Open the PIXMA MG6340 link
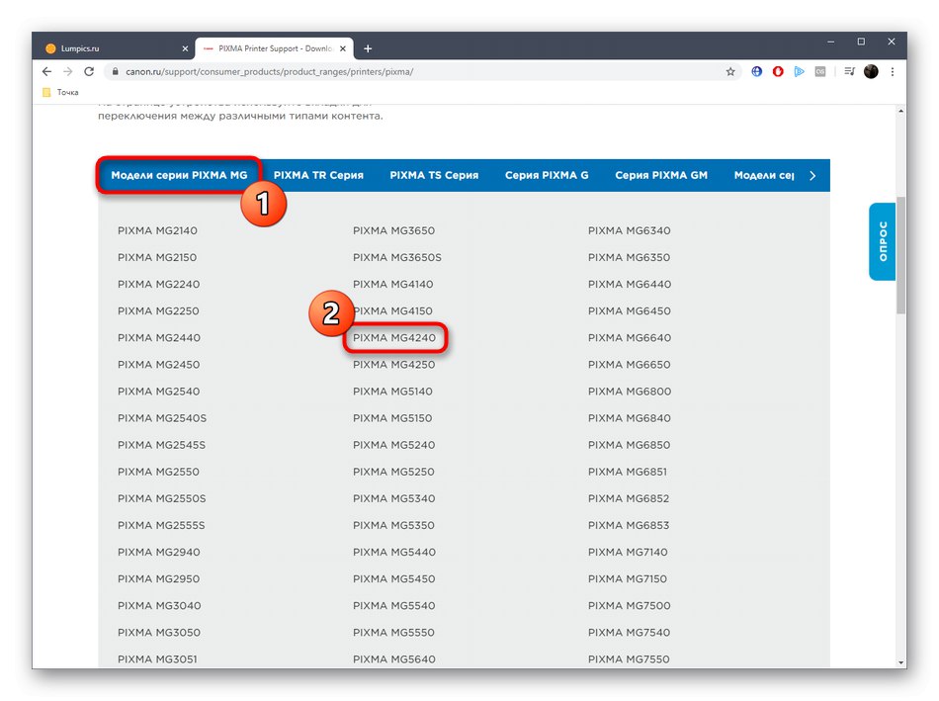The width and height of the screenshot is (939, 701). click(630, 230)
